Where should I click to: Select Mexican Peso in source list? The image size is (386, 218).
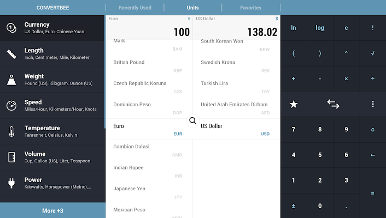click(149, 210)
